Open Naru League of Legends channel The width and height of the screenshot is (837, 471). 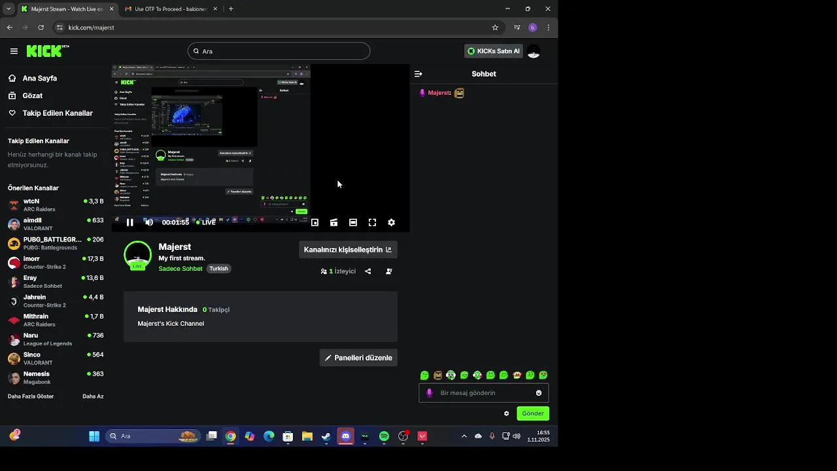pyautogui.click(x=56, y=339)
